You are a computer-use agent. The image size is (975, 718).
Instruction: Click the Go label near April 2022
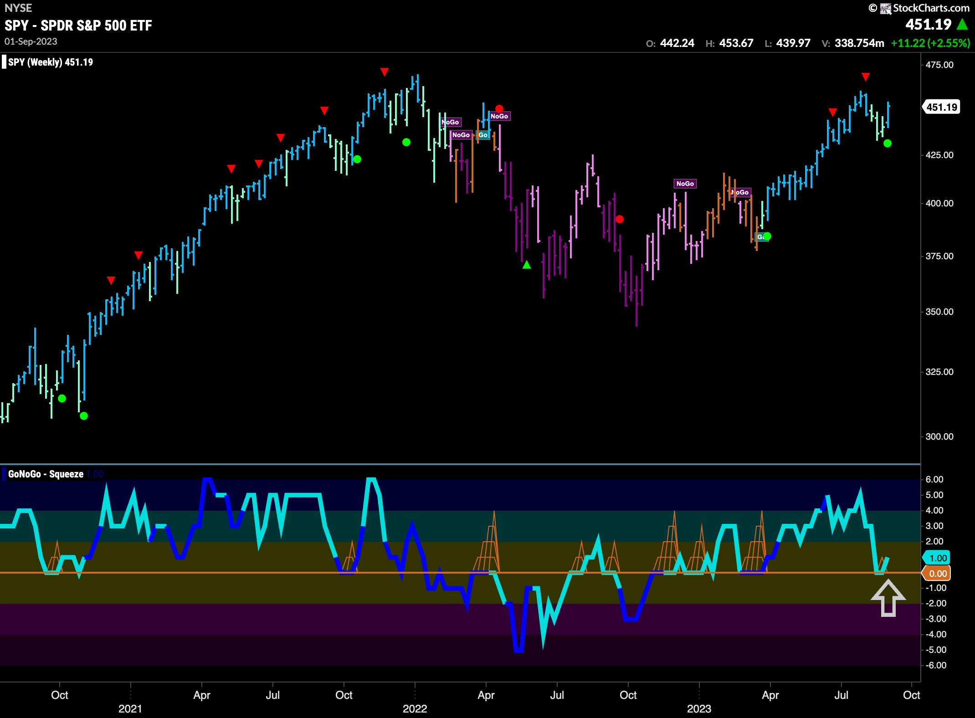(483, 135)
